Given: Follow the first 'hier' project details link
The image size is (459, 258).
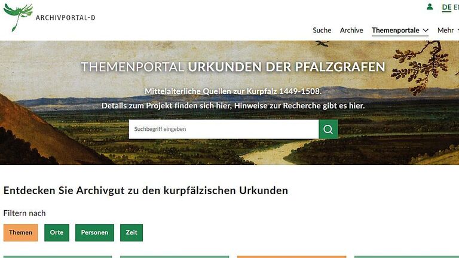Looking at the screenshot, I should click(223, 106).
